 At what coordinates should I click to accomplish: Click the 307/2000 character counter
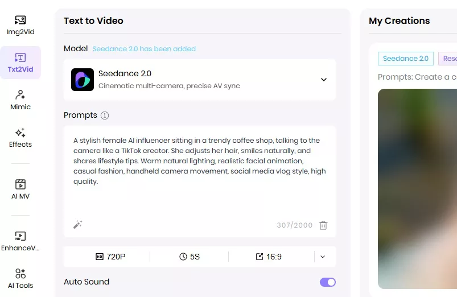[294, 225]
